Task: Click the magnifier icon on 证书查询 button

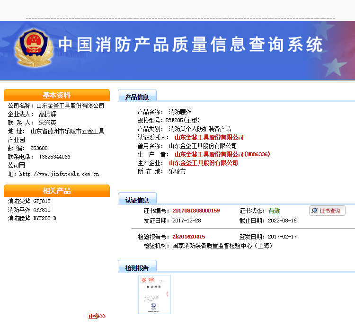Action: 314,211
